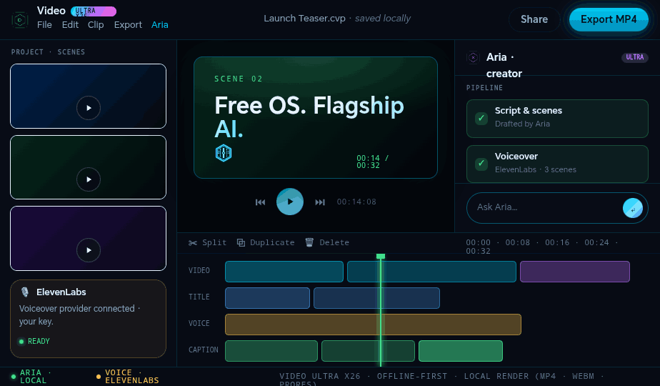Click the Video app logo icon
Screen dimensions: 660x386
(20, 19)
